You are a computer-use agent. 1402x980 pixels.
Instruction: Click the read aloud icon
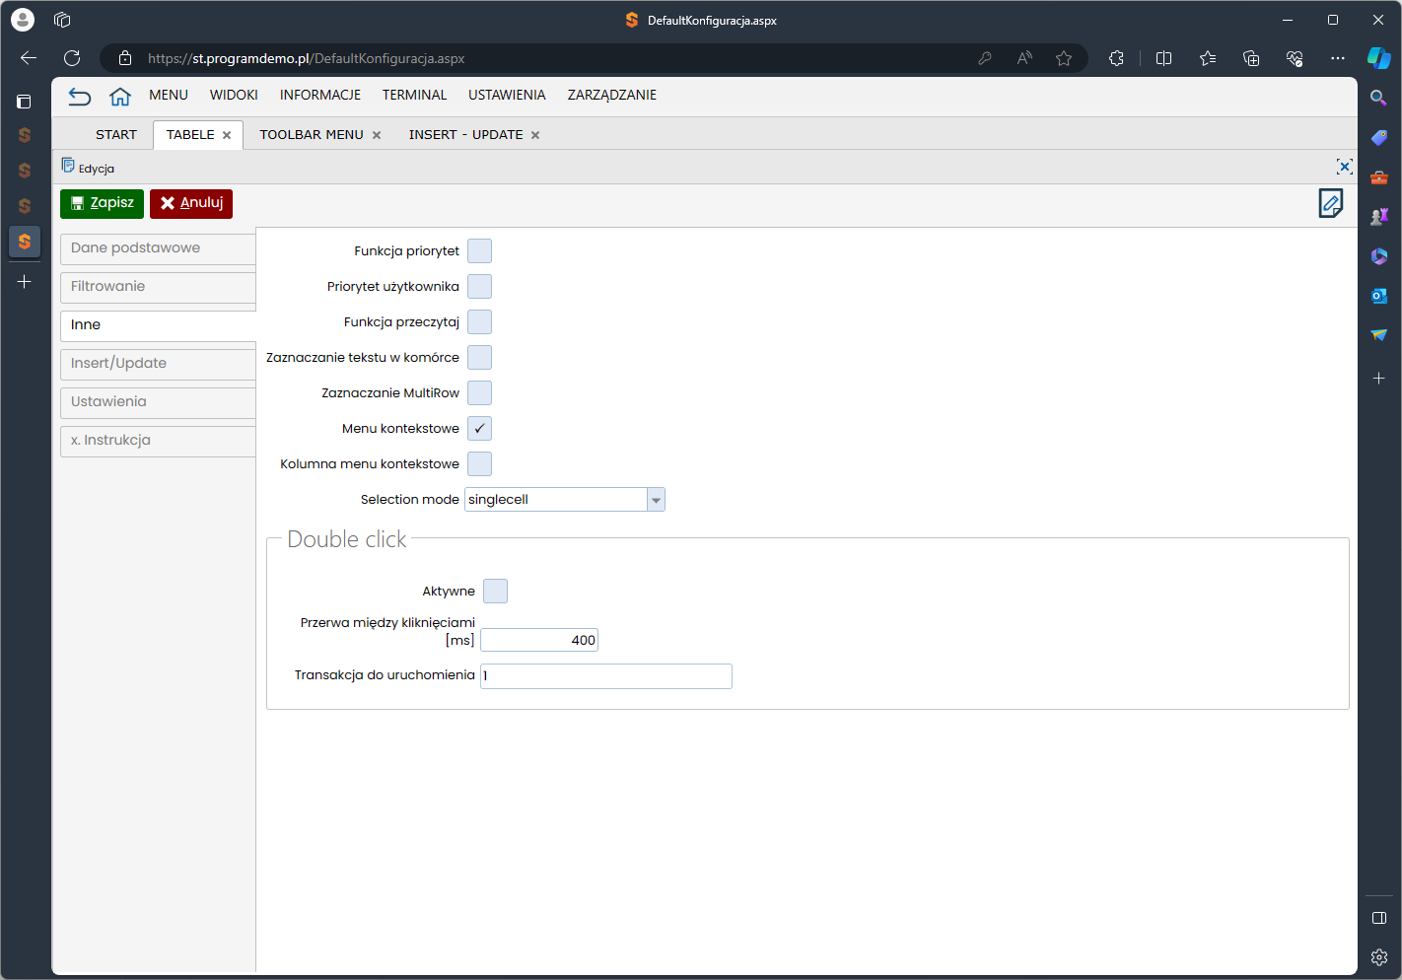[x=1024, y=58]
